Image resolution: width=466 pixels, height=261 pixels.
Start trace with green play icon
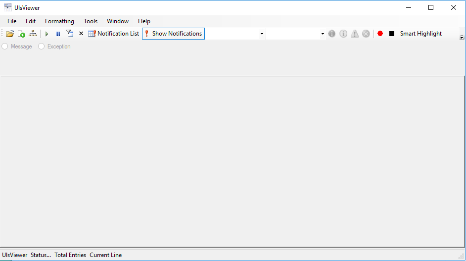(x=47, y=34)
